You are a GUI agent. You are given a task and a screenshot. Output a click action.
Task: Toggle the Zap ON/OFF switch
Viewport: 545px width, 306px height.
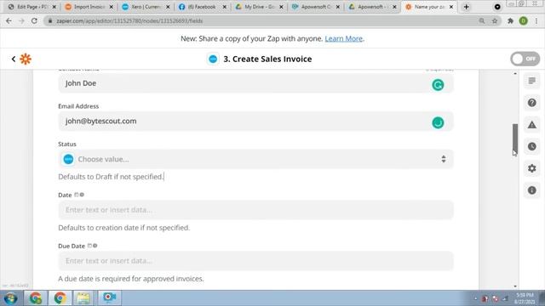click(x=525, y=59)
